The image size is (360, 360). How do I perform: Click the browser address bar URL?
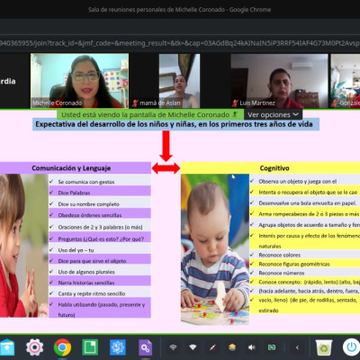[x=180, y=43]
